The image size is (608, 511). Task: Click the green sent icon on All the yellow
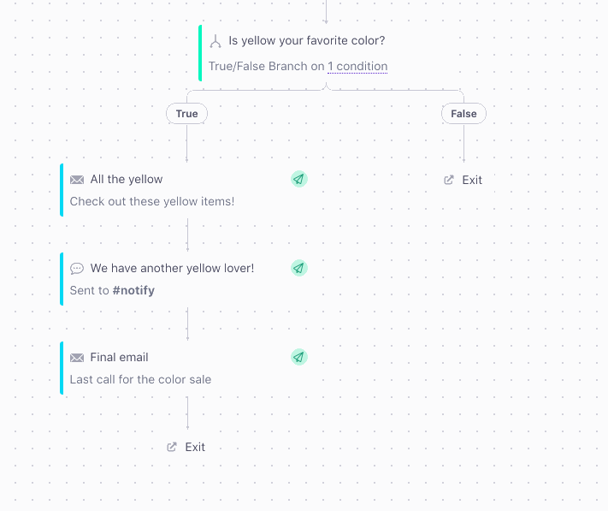(x=298, y=179)
